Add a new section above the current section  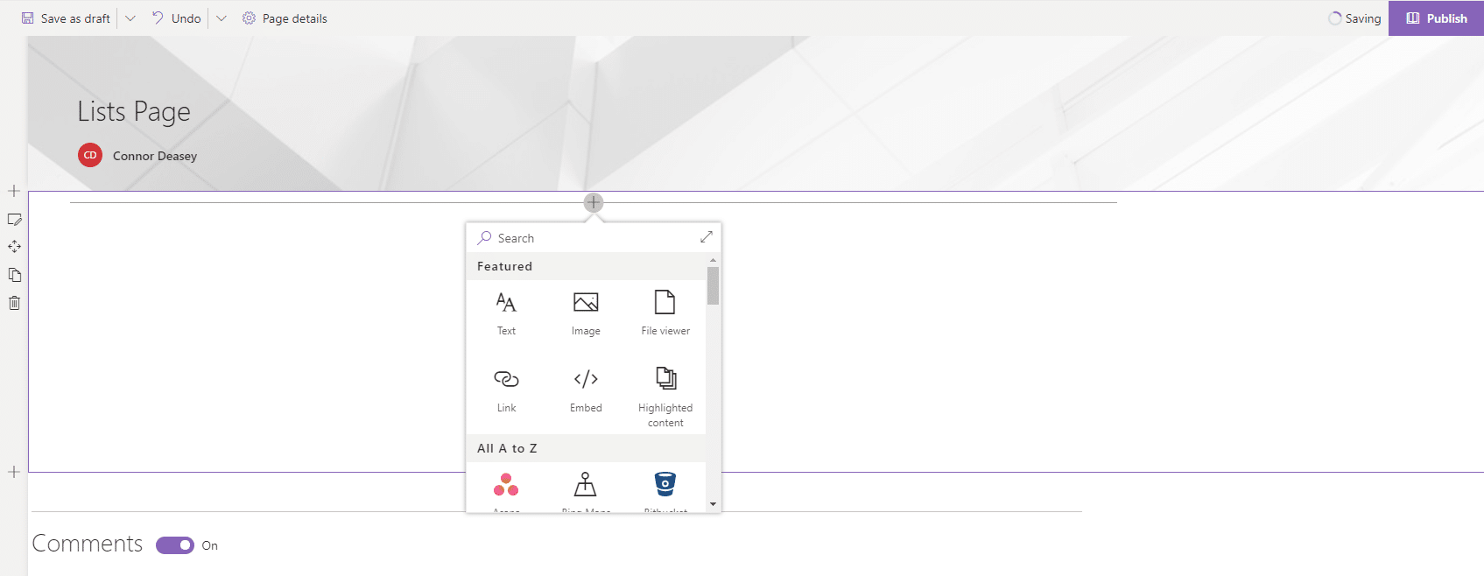click(x=14, y=191)
